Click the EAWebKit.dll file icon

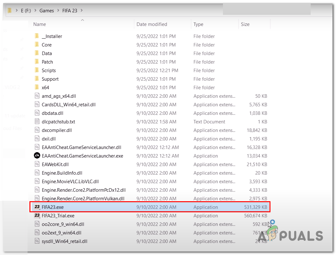coord(37,164)
